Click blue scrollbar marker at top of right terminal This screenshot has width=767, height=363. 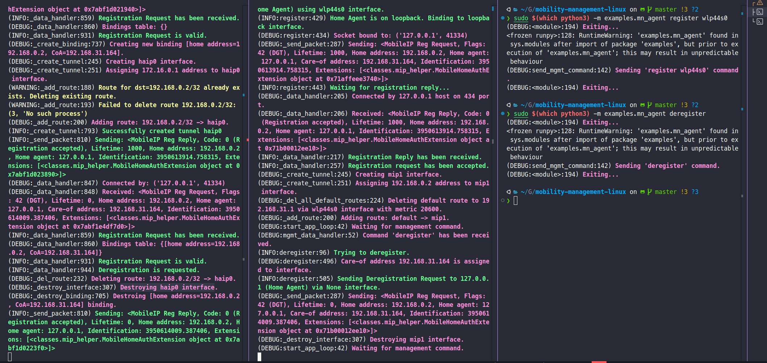[742, 13]
